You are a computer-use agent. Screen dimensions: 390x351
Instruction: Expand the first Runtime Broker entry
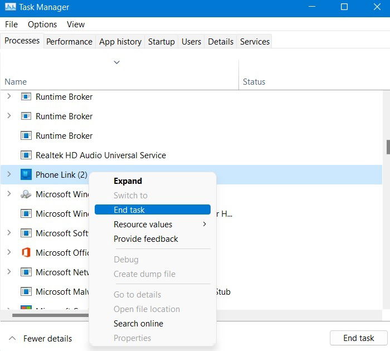tap(9, 97)
